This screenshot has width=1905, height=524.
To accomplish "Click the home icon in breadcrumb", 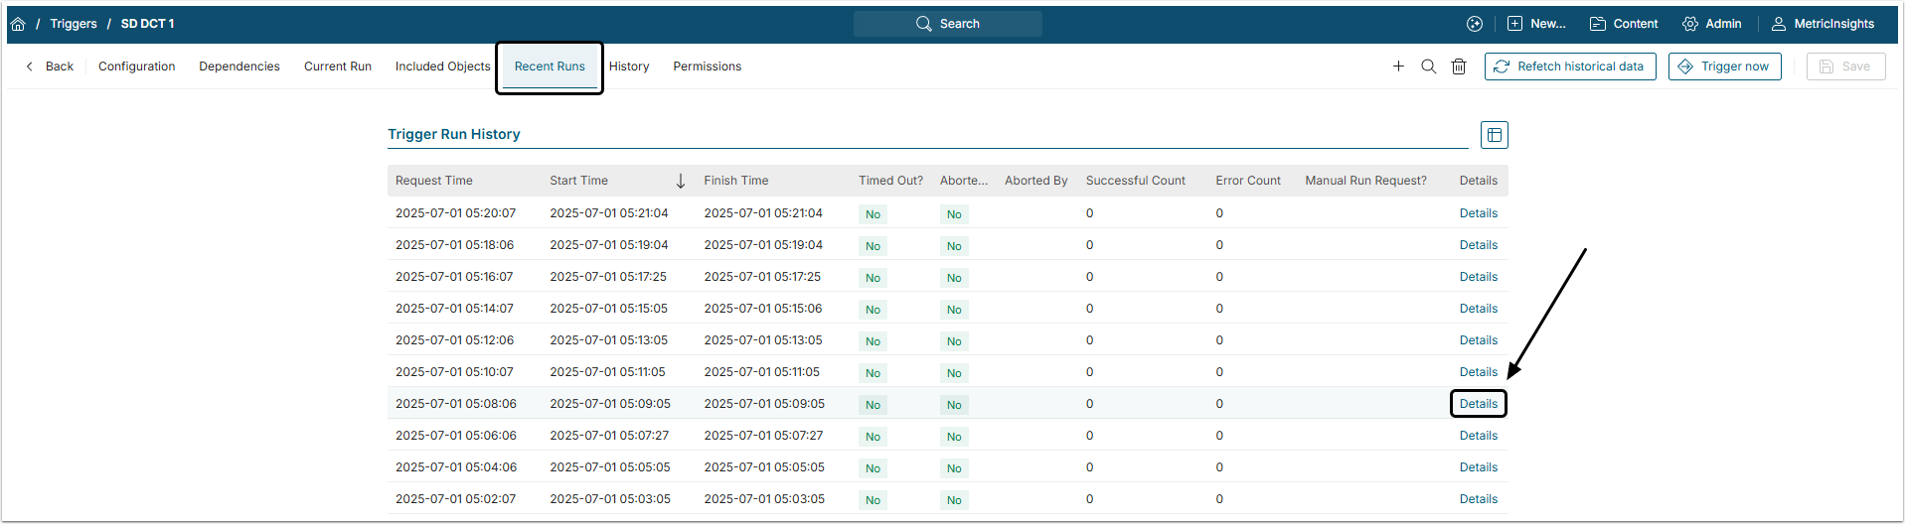I will coord(18,24).
